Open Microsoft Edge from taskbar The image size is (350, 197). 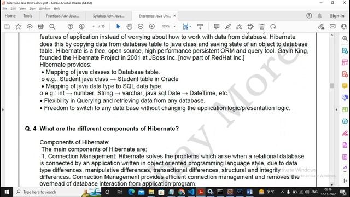point(131,192)
